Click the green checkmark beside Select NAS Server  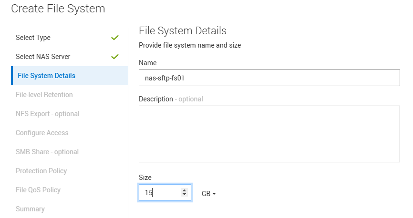114,57
